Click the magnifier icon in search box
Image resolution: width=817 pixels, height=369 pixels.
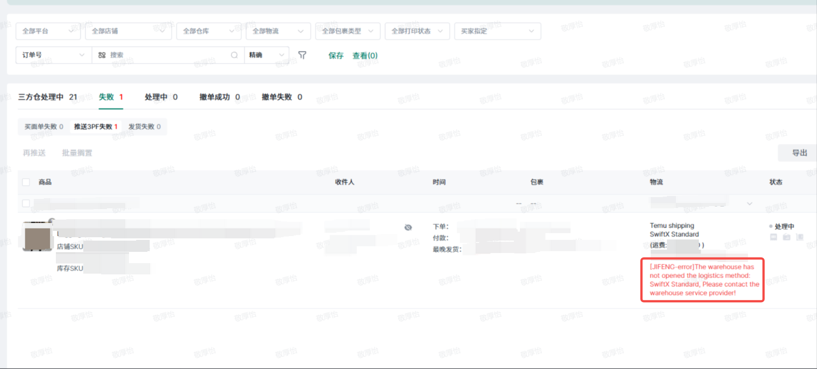[x=234, y=55]
